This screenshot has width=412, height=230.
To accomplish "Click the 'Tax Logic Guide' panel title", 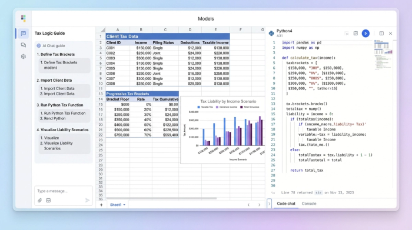I will [x=49, y=34].
